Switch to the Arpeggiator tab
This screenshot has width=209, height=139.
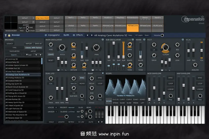[54, 35]
